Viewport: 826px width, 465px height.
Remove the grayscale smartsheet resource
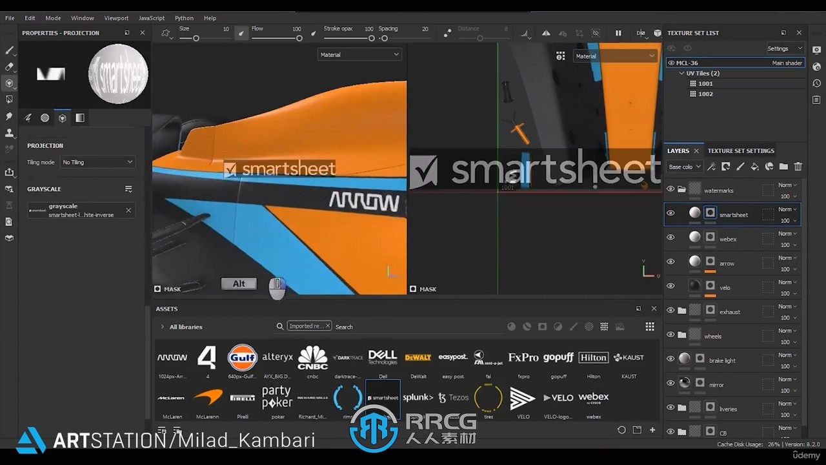pos(128,210)
